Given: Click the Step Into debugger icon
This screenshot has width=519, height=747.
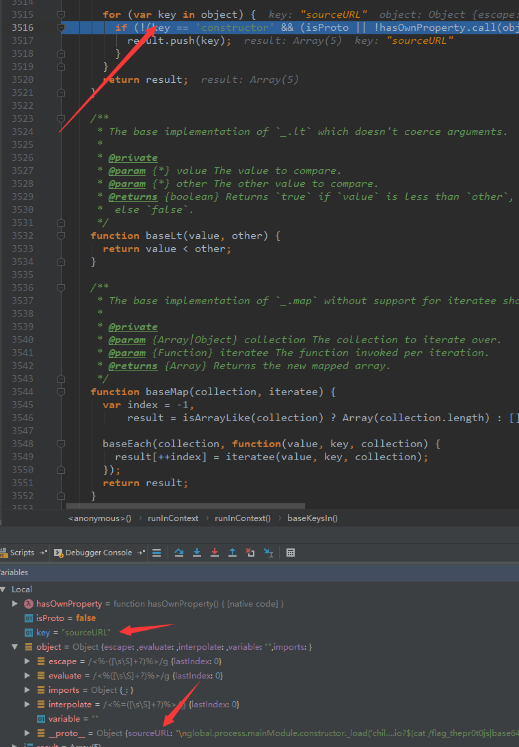Looking at the screenshot, I should [x=196, y=553].
